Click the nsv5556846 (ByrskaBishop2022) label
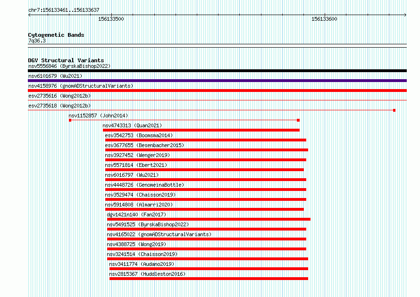This screenshot has width=420, height=297. [x=69, y=66]
